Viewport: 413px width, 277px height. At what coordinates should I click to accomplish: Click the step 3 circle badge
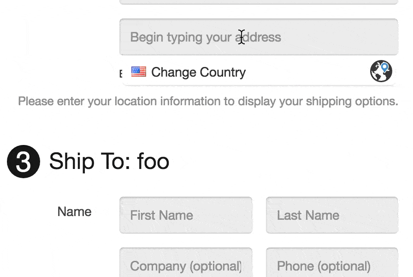point(24,162)
